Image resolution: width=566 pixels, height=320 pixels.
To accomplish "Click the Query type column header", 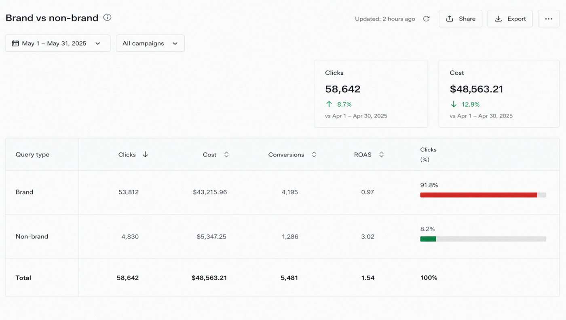I will pyautogui.click(x=32, y=154).
